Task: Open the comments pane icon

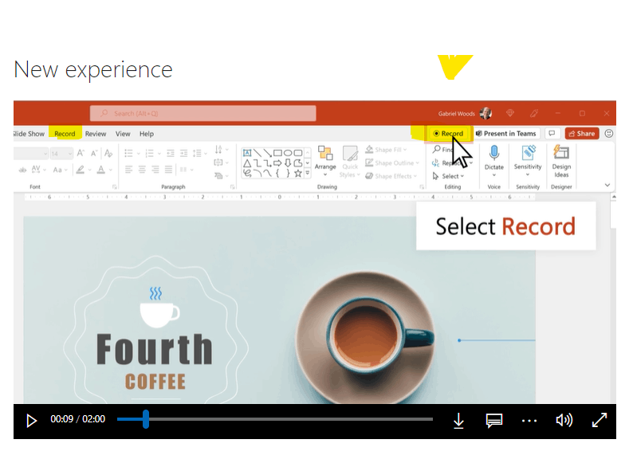Action: click(x=552, y=133)
